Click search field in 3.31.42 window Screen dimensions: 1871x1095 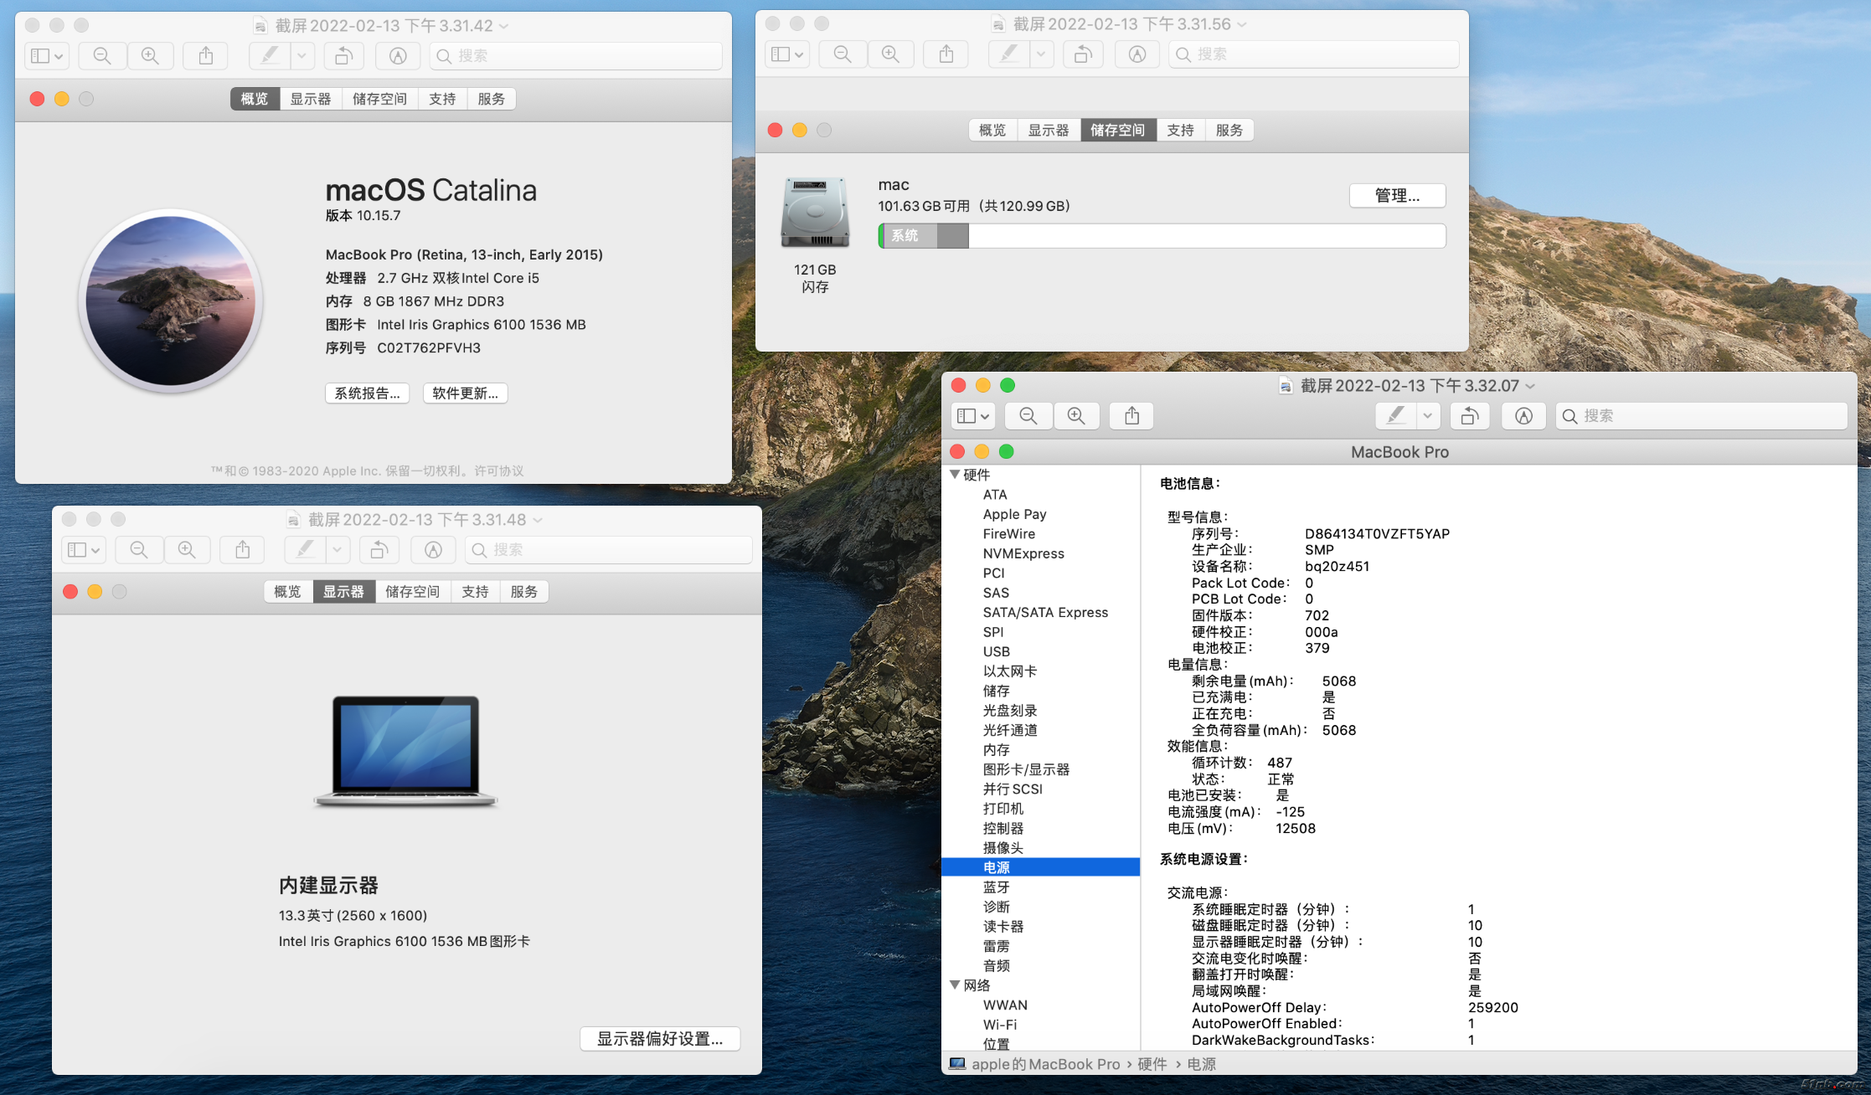pyautogui.click(x=576, y=56)
